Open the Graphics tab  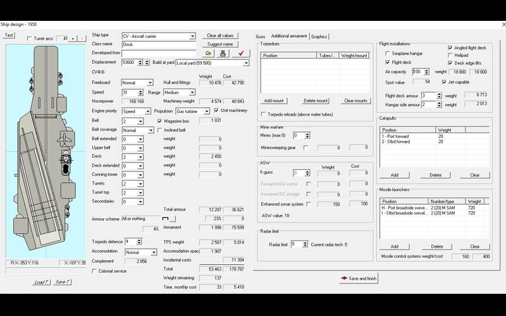coord(319,37)
